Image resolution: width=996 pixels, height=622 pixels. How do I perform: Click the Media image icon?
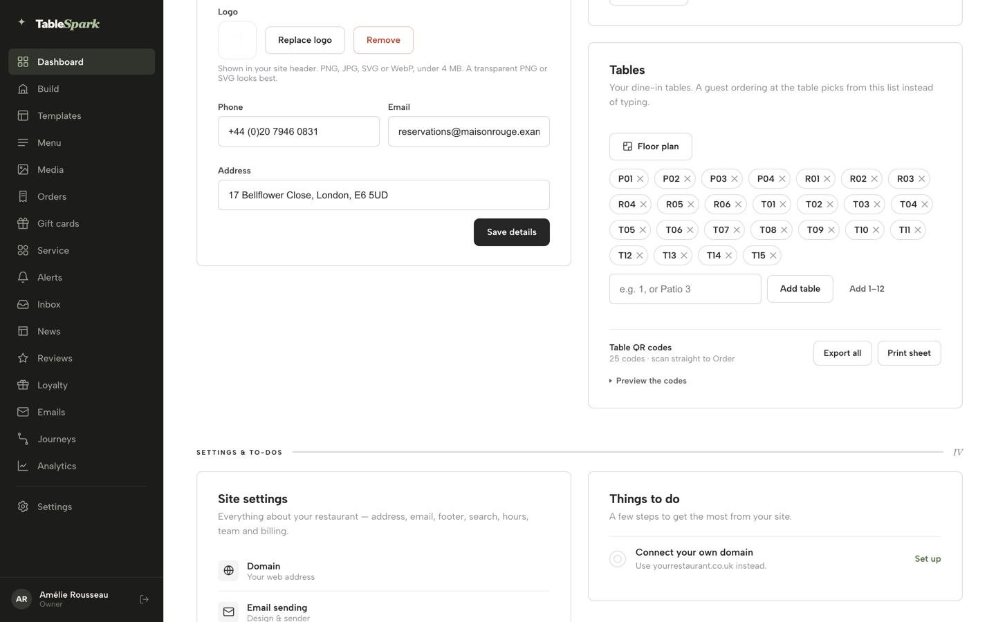[x=23, y=169]
